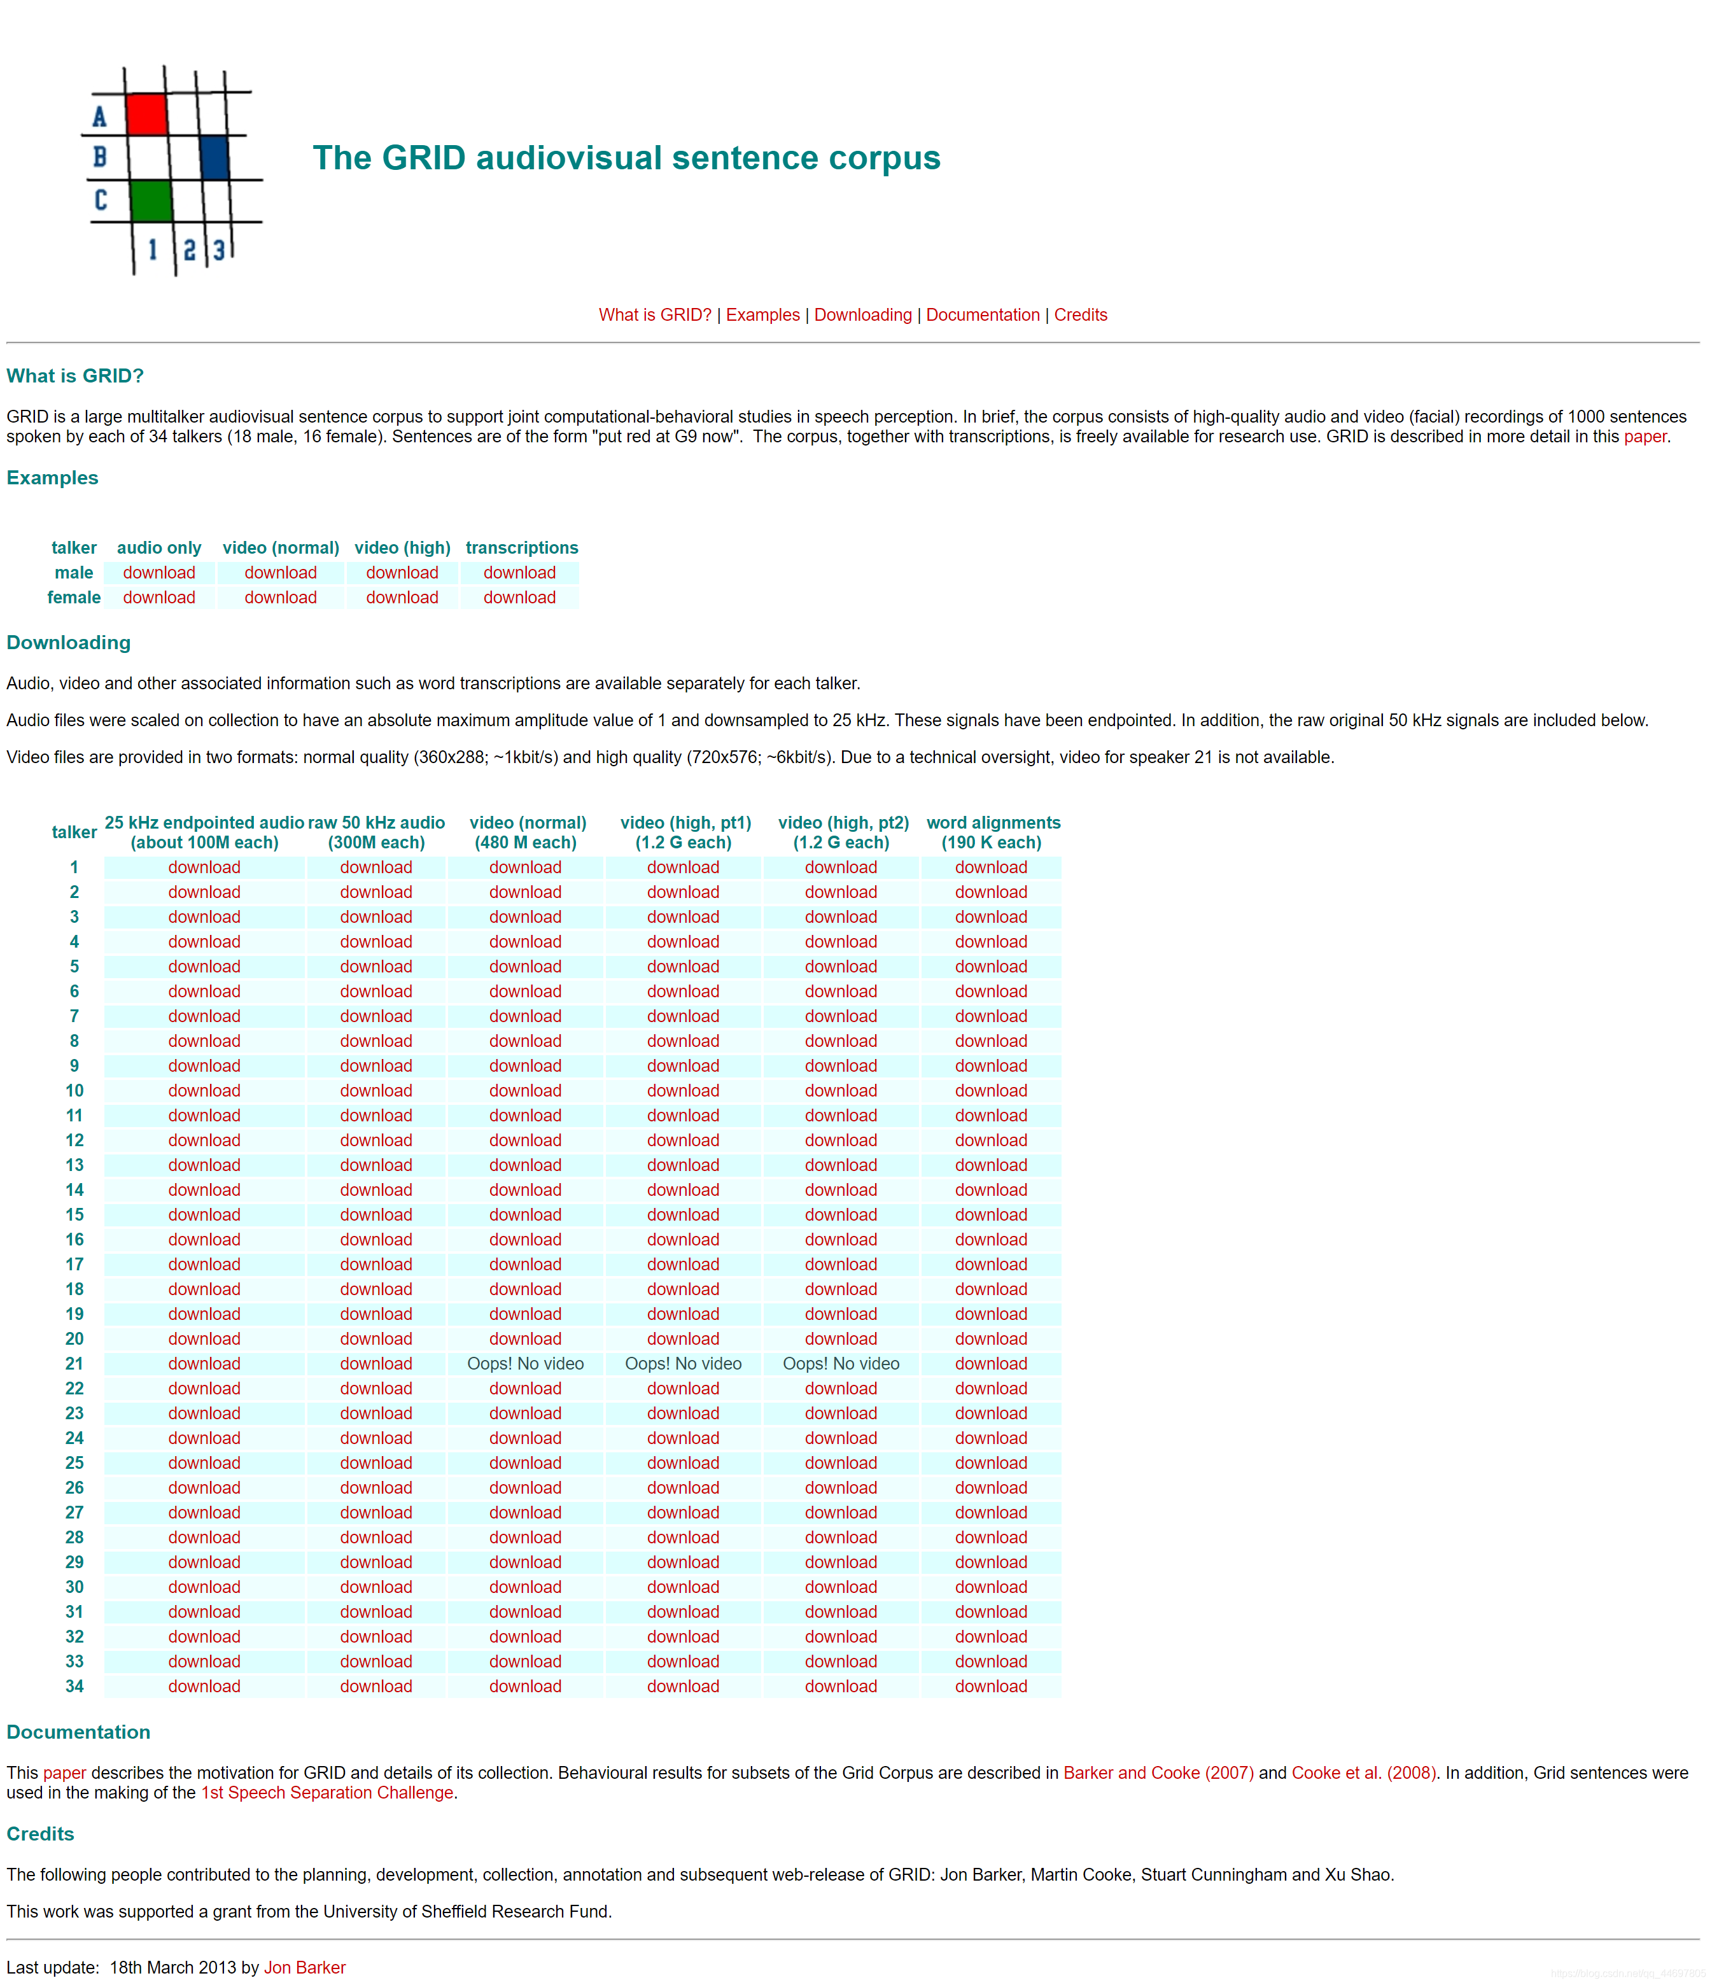This screenshot has width=1712, height=1985.
Task: Open the Credits navigation link
Action: pyautogui.click(x=1081, y=315)
